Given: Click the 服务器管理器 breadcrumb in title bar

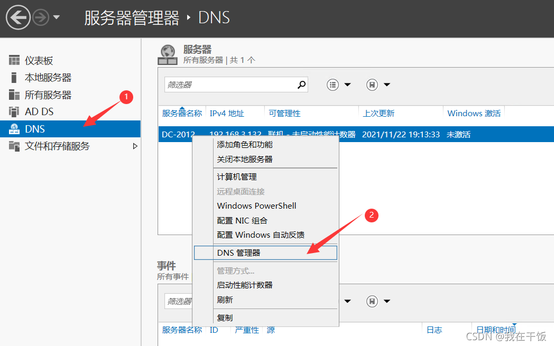Looking at the screenshot, I should tap(132, 17).
